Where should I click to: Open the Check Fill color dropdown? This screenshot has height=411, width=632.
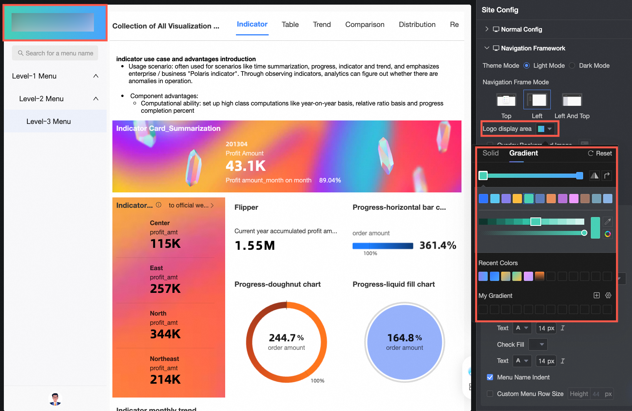538,344
